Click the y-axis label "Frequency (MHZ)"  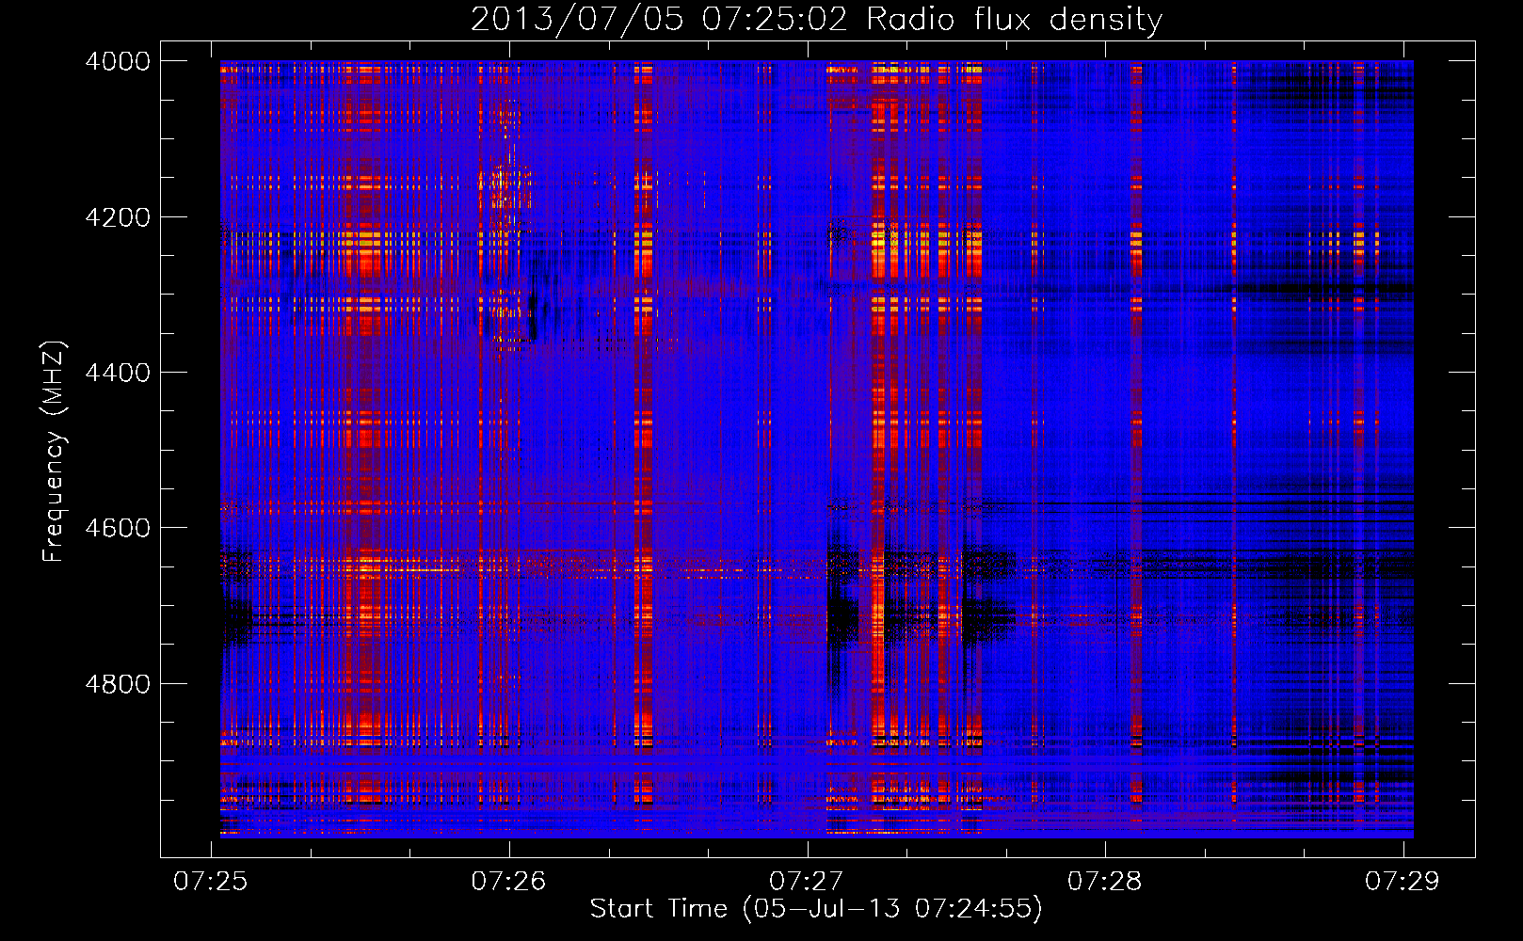[54, 452]
